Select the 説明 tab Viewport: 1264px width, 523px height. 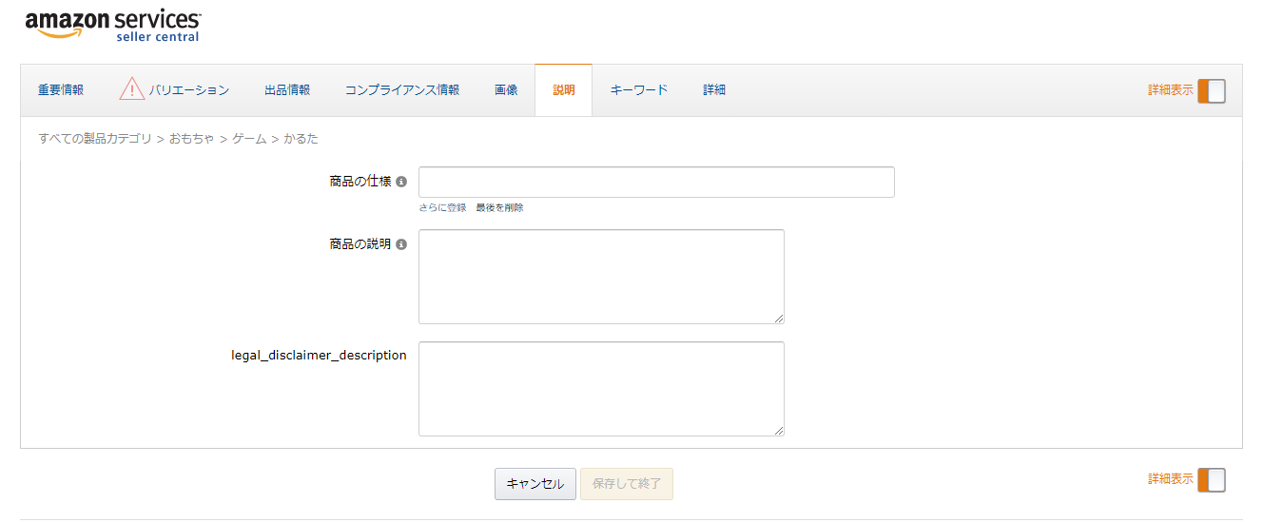click(x=564, y=90)
